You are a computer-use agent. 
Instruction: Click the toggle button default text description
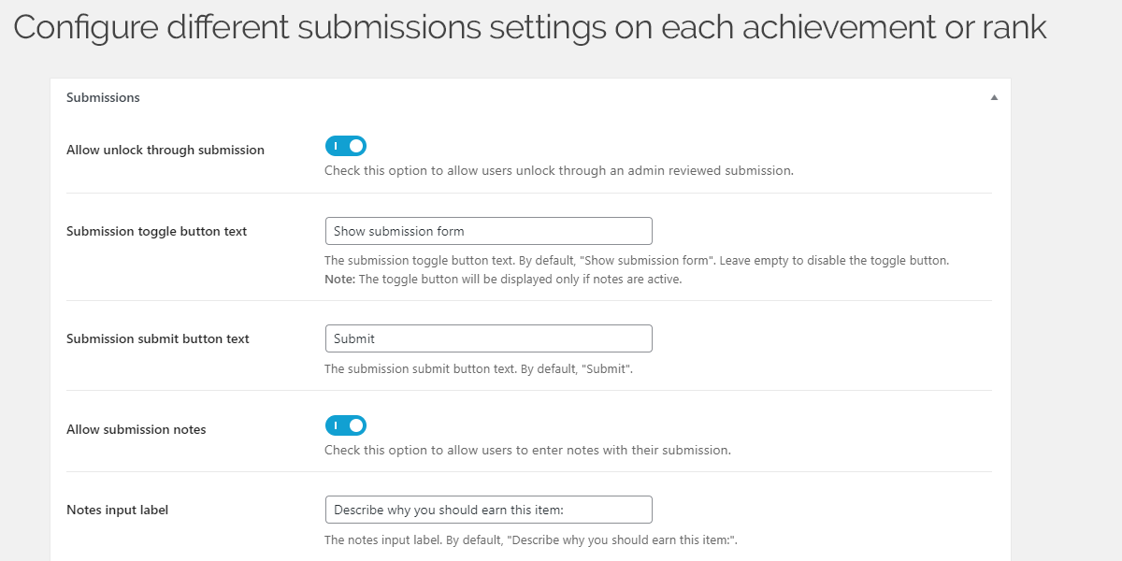[x=637, y=261]
